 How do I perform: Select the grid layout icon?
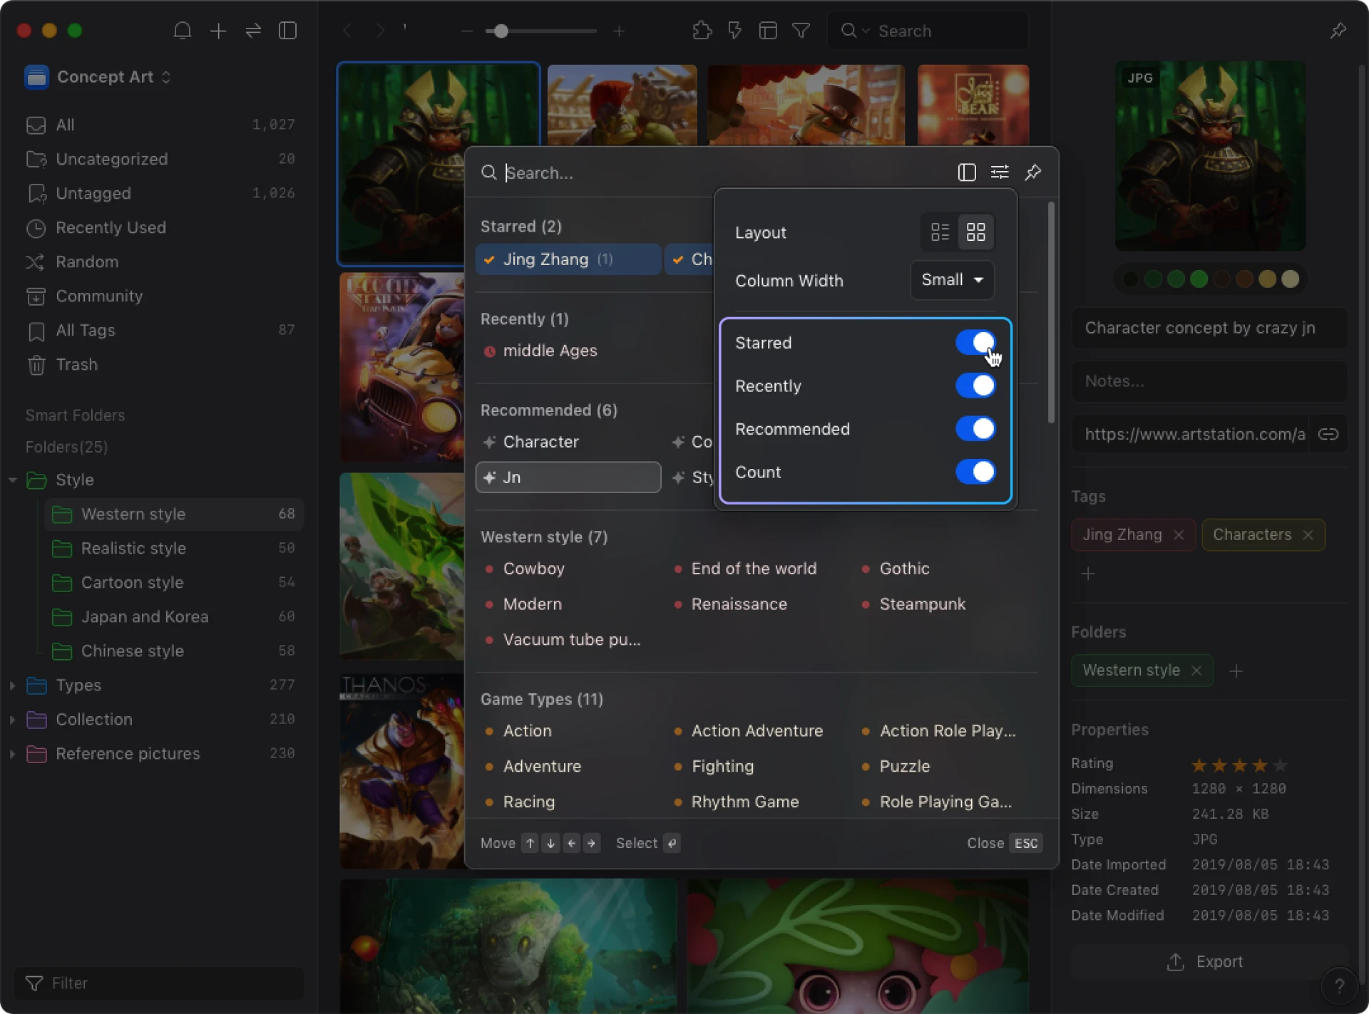point(975,232)
